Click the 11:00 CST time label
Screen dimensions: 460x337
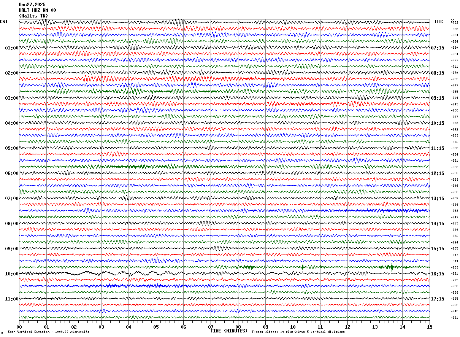pyautogui.click(x=11, y=299)
